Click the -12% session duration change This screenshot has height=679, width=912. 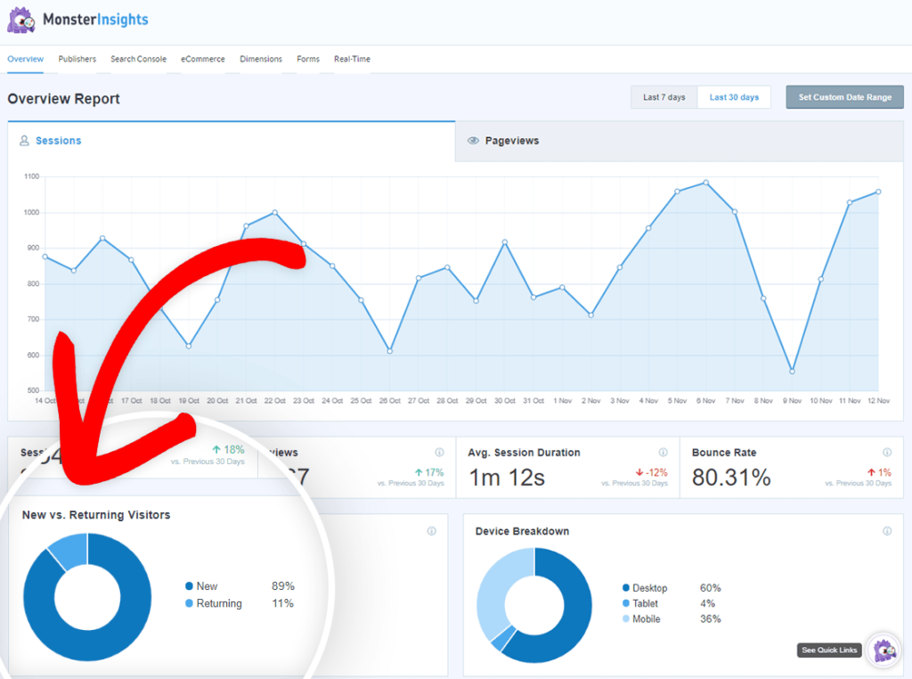(651, 472)
